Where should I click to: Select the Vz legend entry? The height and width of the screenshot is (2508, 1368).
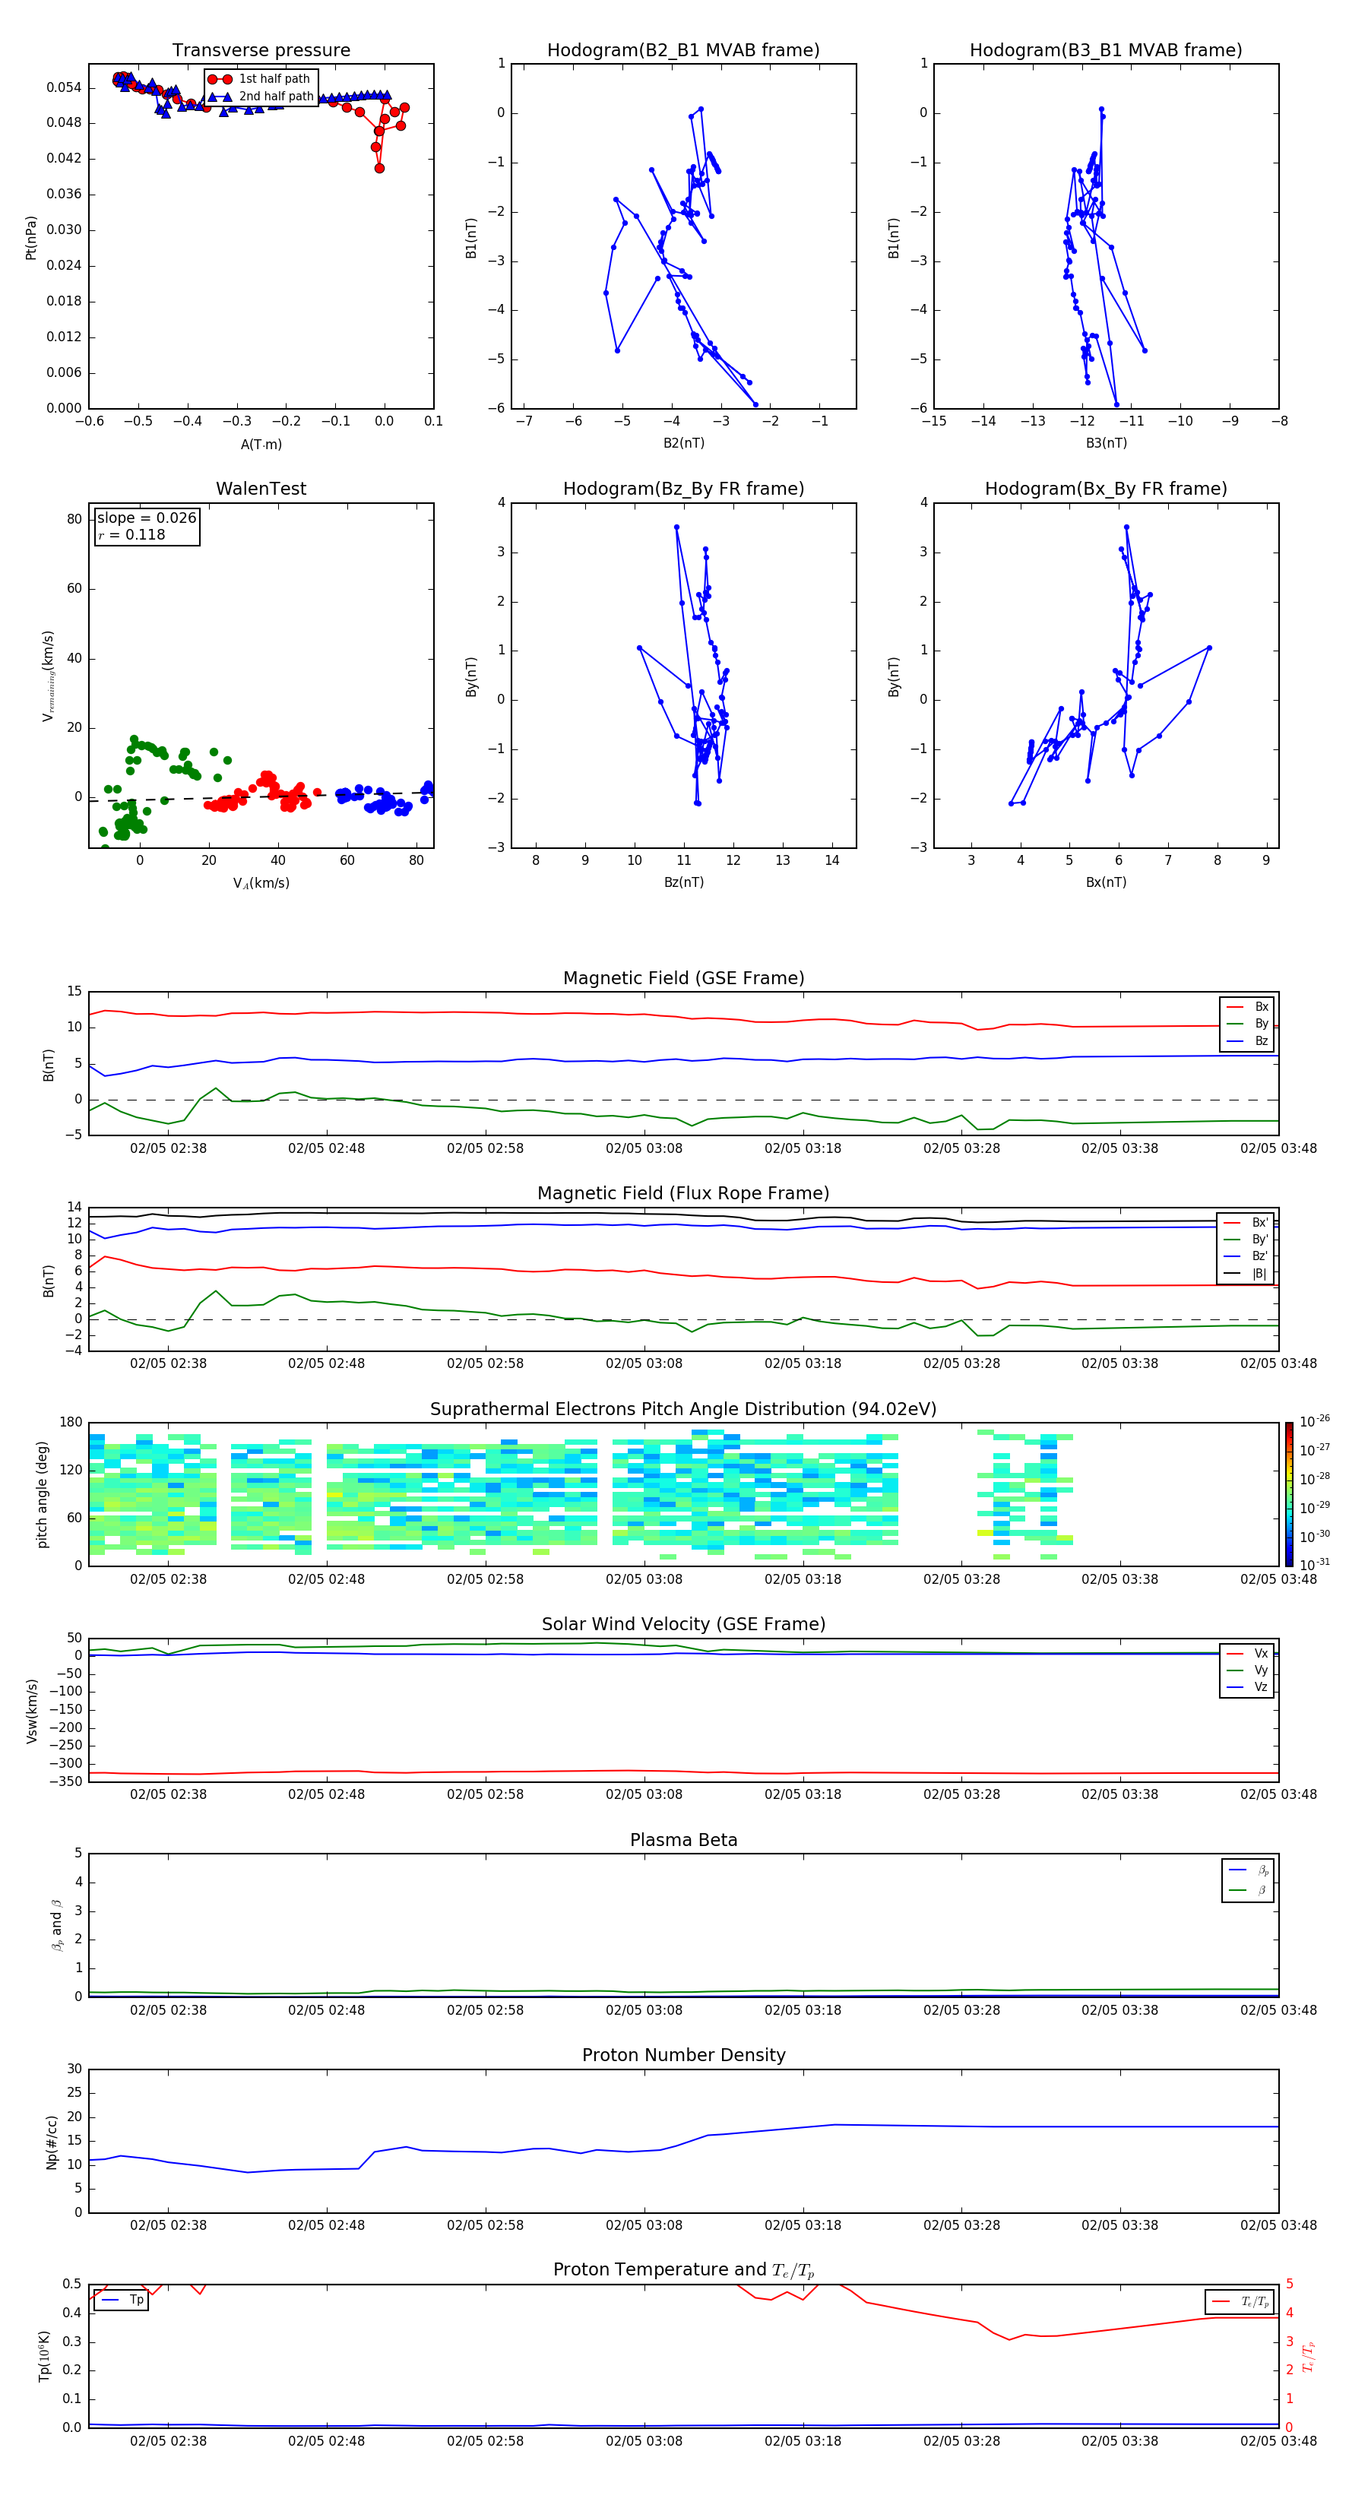tap(1247, 1687)
